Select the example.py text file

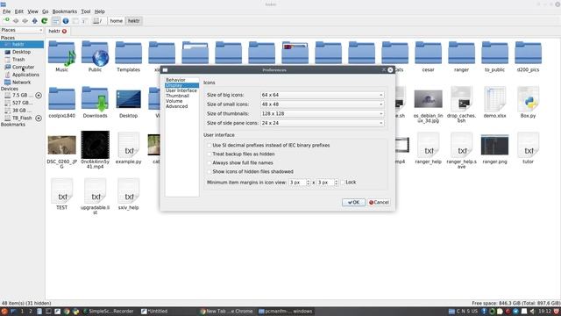128,148
